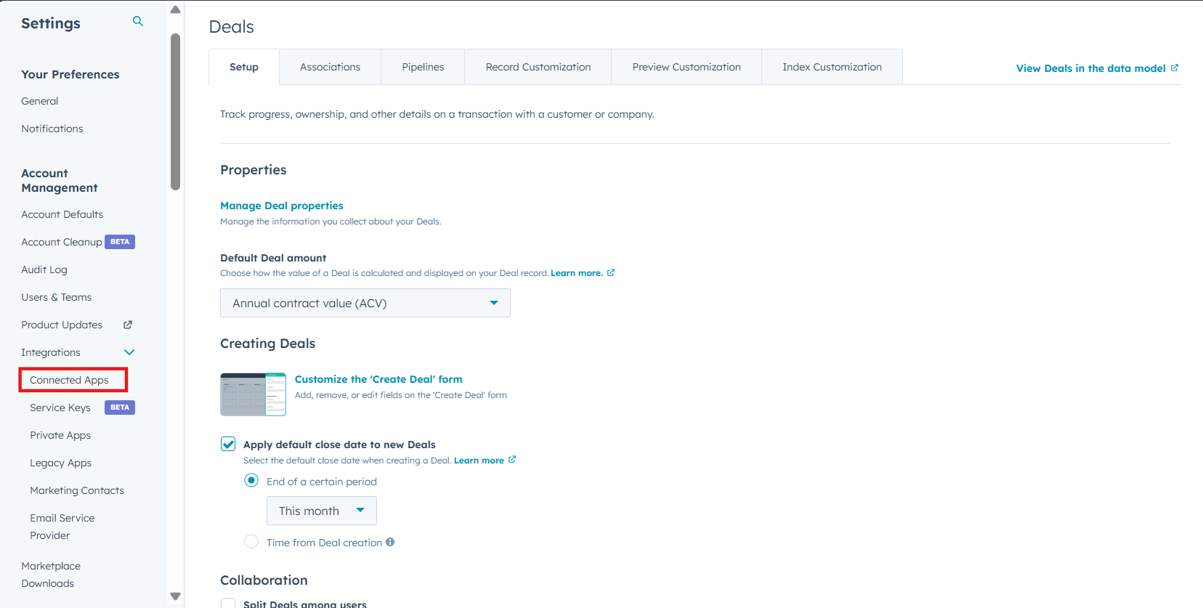Click 'Learn more' under default close date
This screenshot has height=608, width=1203.
tap(479, 461)
